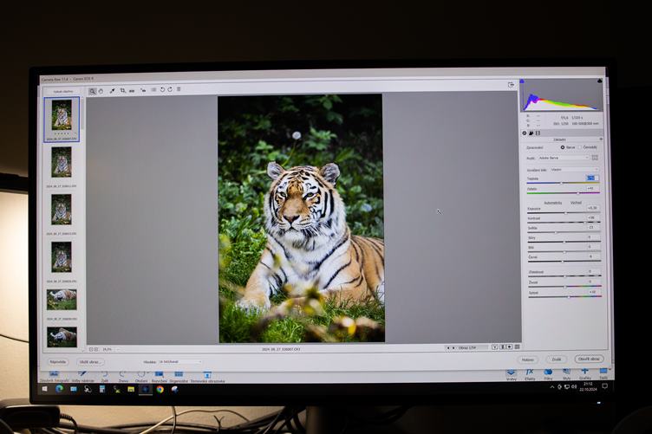Click the Bílé whites slider
The image size is (652, 434).
click(x=564, y=252)
